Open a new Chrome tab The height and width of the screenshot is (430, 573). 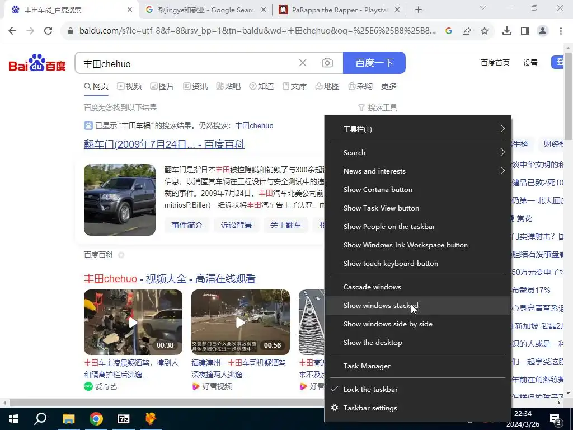click(419, 10)
